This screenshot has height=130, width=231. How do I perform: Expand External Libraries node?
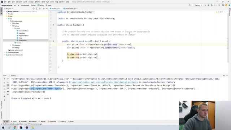pos(4,52)
